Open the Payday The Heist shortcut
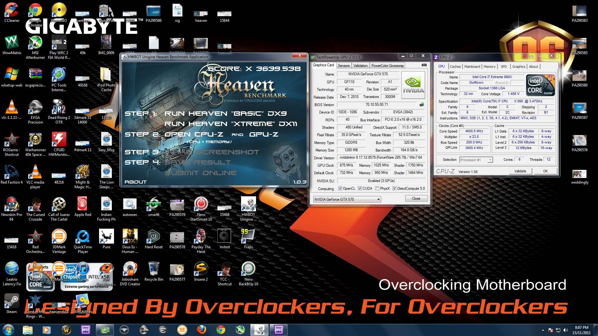This screenshot has width=598, height=336. [x=201, y=242]
